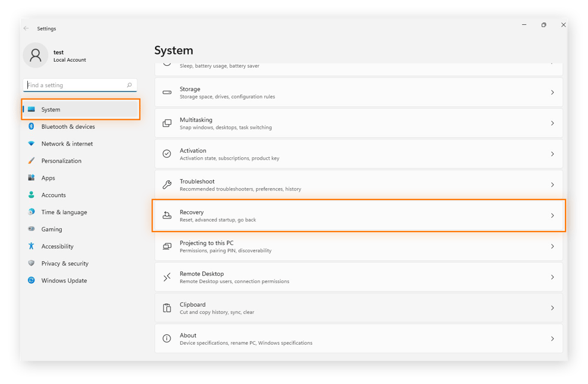Select Windows Update in sidebar
This screenshot has width=588, height=384.
(x=64, y=281)
